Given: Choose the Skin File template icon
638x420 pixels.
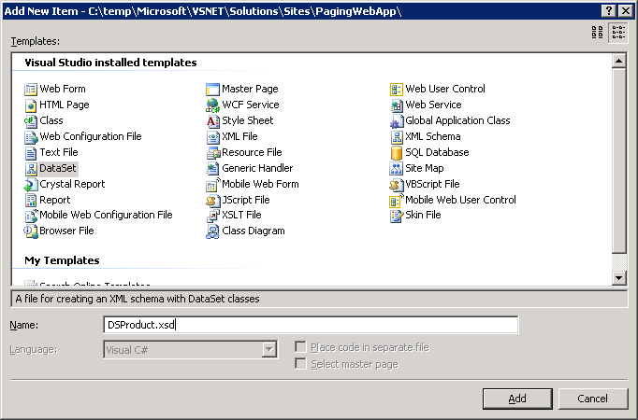Looking at the screenshot, I should tap(396, 215).
